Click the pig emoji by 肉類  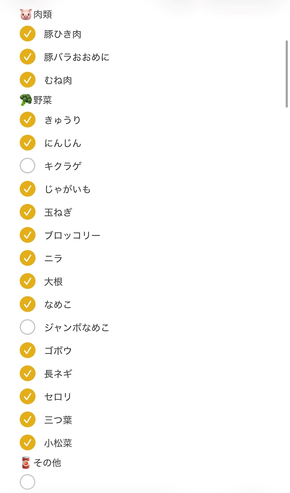pyautogui.click(x=26, y=14)
